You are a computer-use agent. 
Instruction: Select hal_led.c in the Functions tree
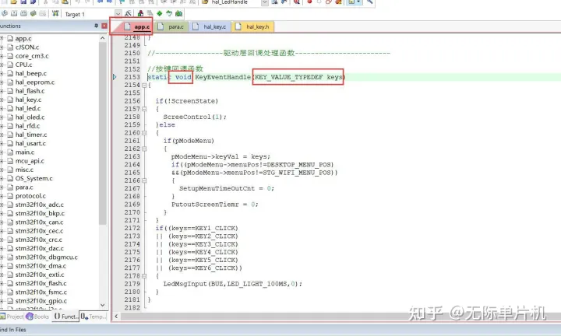[x=28, y=108]
